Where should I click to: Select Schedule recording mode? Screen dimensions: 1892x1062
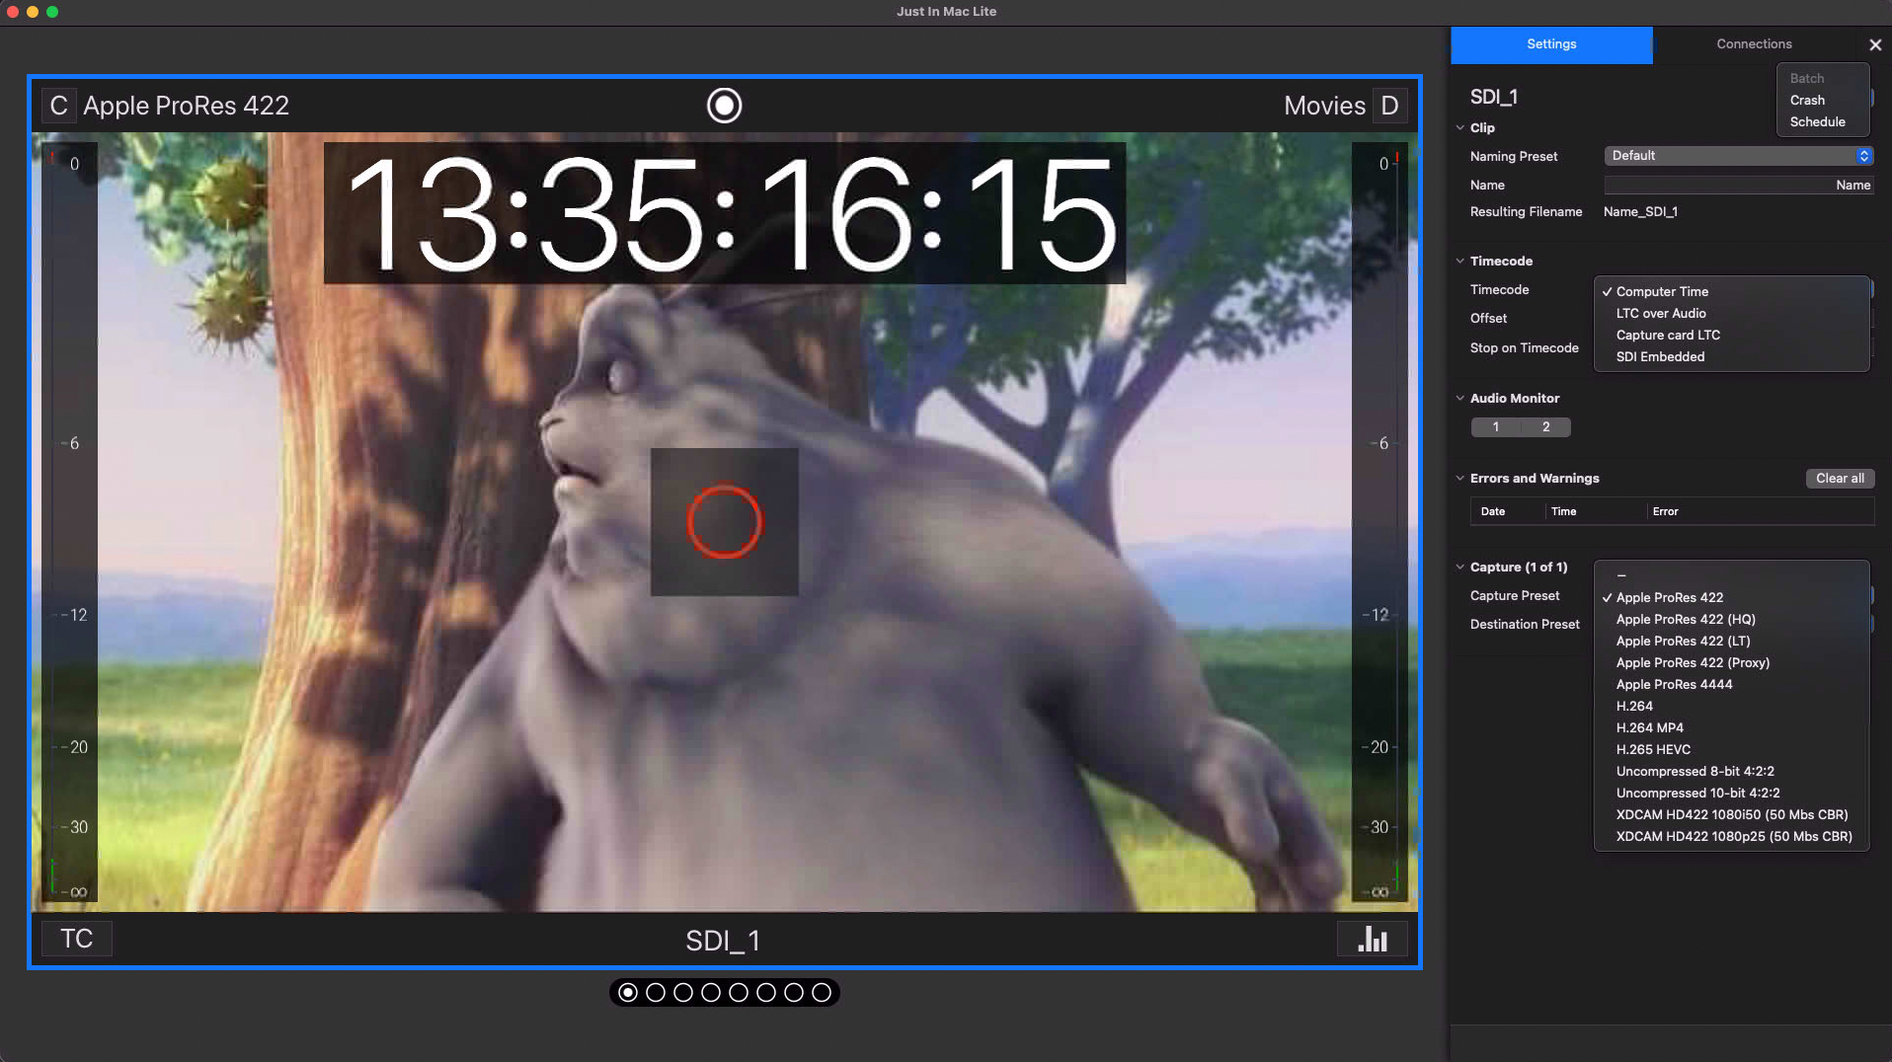1817,122
